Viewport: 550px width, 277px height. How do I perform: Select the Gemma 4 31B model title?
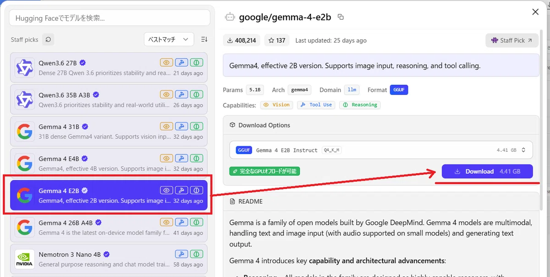(x=59, y=127)
